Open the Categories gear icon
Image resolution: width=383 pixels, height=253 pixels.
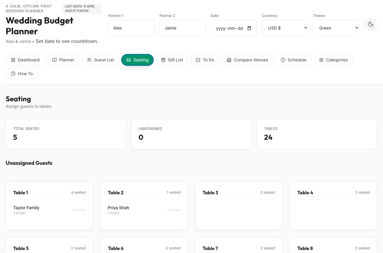pos(321,60)
